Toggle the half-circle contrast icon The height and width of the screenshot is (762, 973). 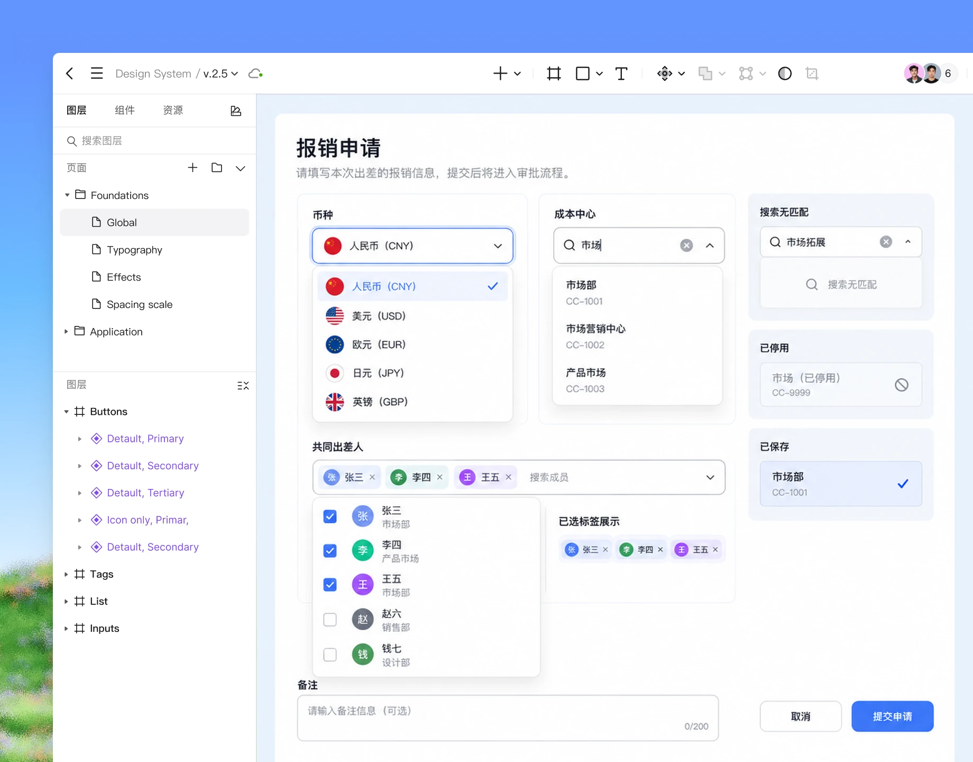pyautogui.click(x=785, y=74)
